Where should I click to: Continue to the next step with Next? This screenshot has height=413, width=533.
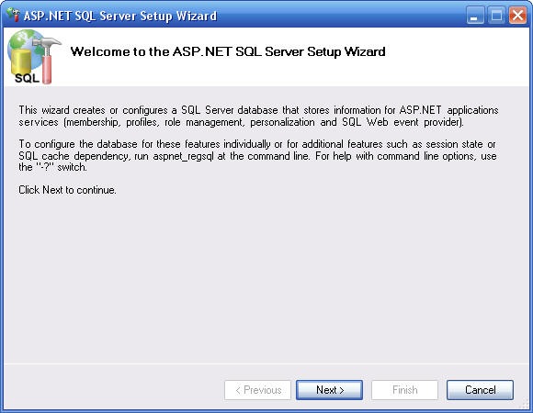point(329,390)
